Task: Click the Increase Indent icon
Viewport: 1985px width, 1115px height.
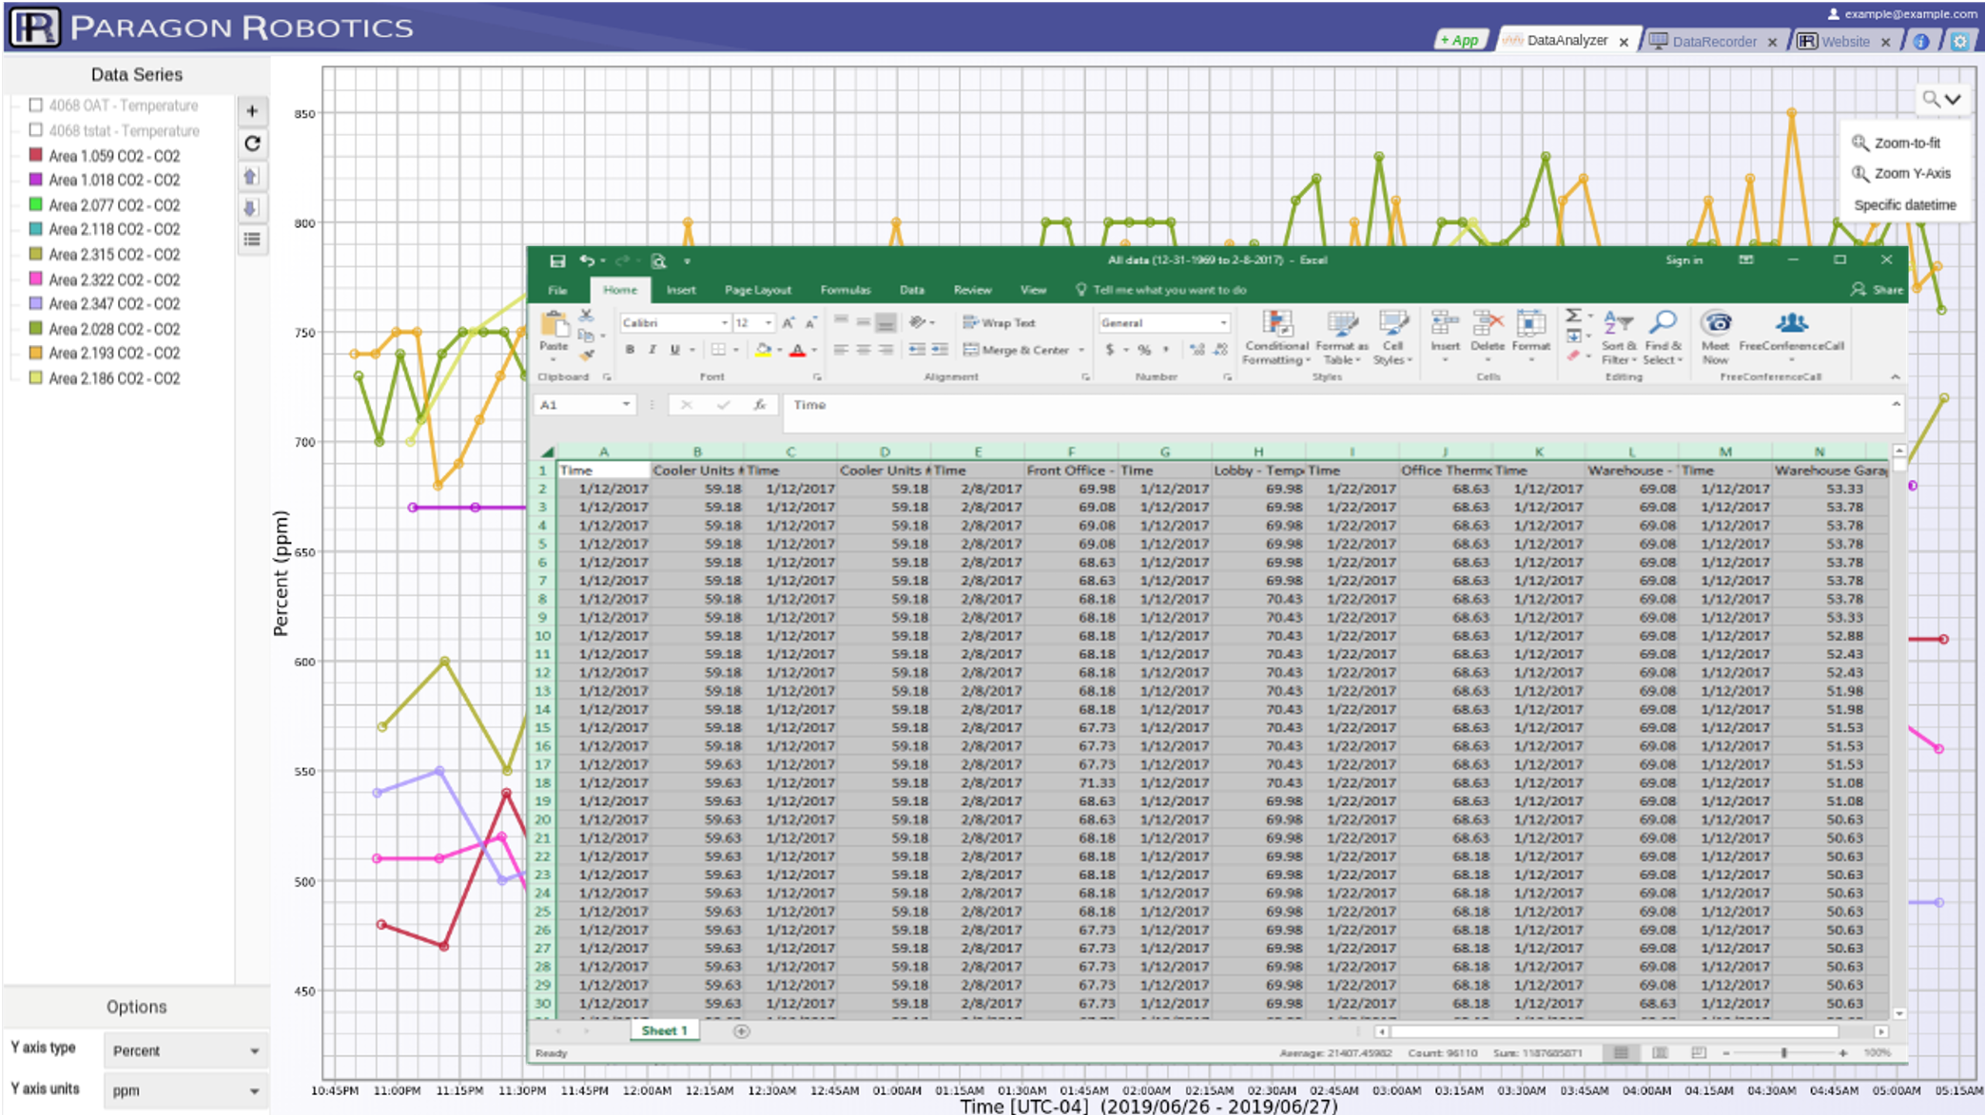Action: point(940,350)
